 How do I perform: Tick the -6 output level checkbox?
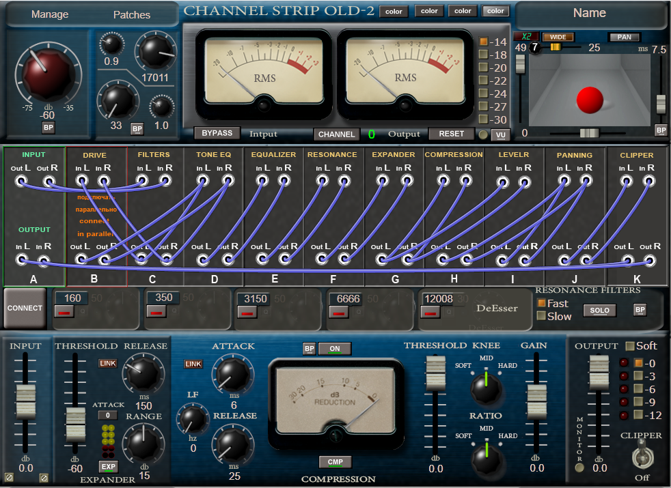click(638, 389)
